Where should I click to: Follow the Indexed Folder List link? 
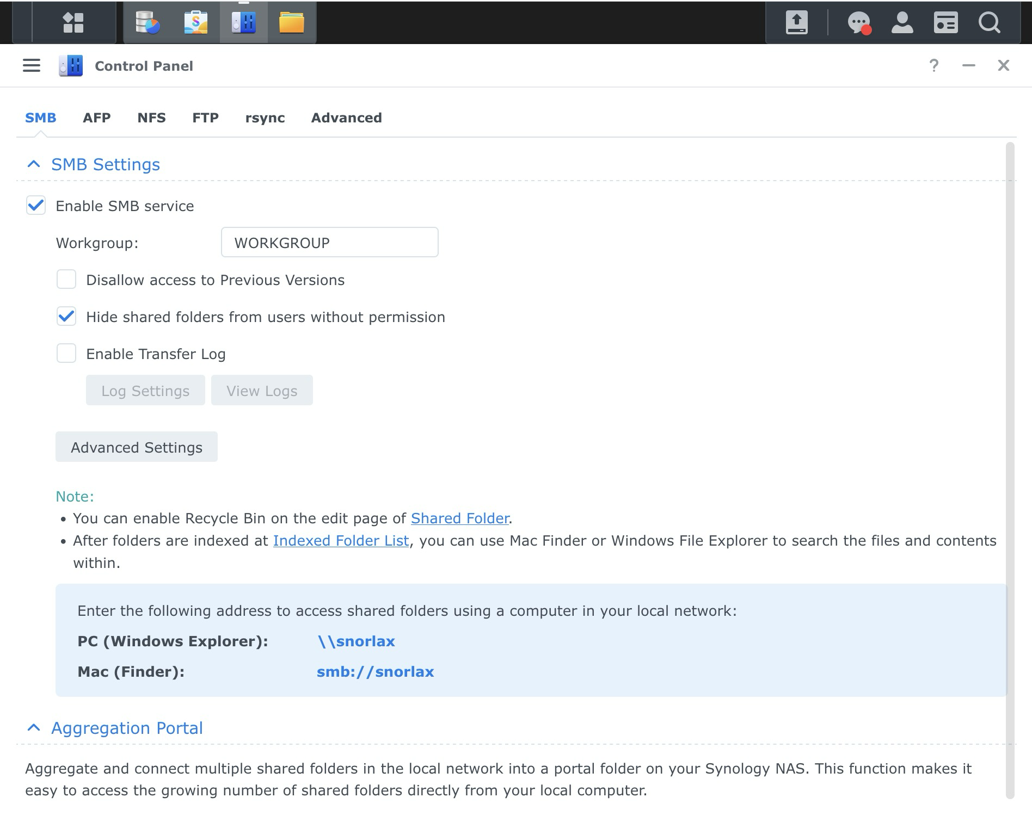coord(341,541)
